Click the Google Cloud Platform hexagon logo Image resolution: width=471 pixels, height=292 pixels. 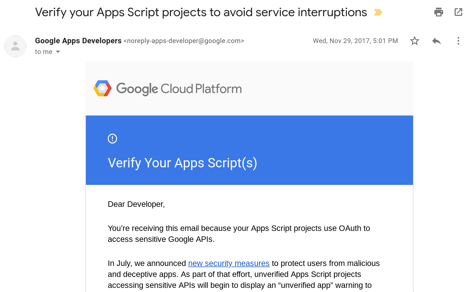click(x=103, y=88)
